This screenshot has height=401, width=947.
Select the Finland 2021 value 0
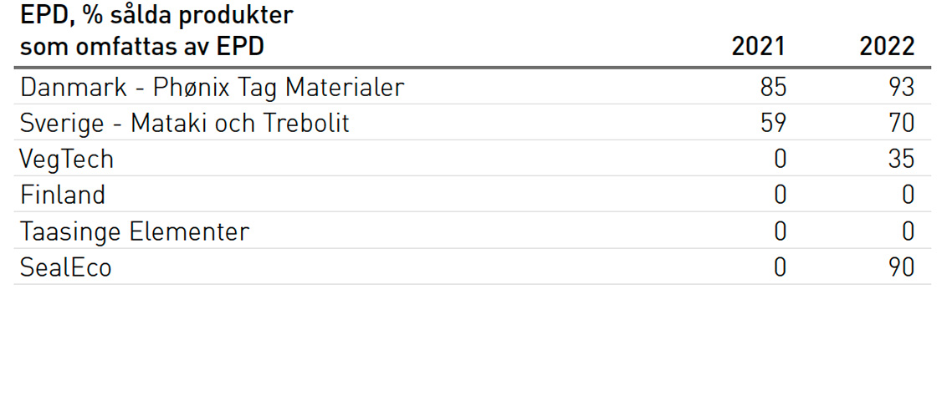pyautogui.click(x=780, y=195)
